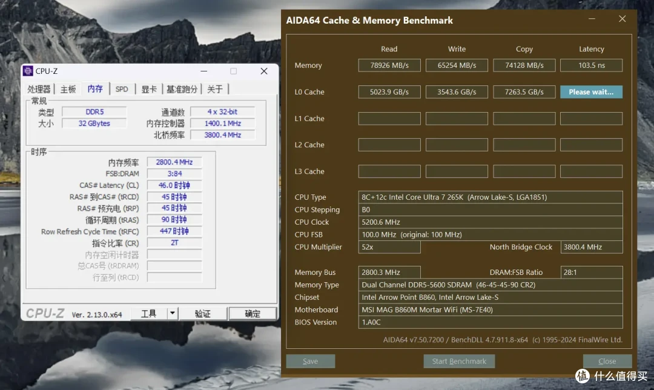Viewport: 654px width, 390px height.
Task: Click the empty L3 Cache Latency field
Action: tap(592, 171)
